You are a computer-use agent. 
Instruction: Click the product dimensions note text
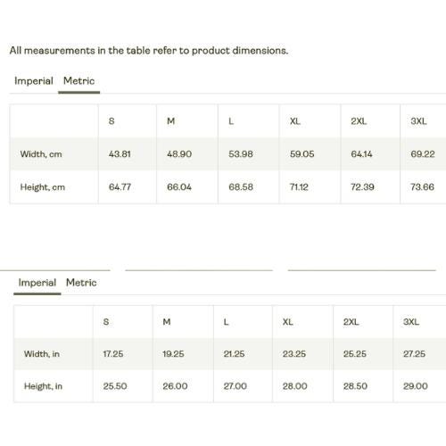point(149,51)
